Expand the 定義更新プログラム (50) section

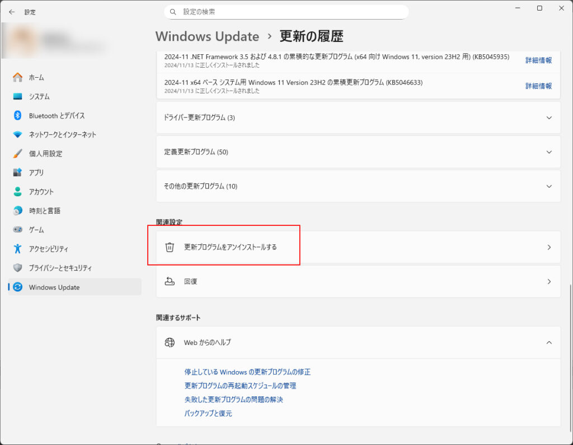coord(548,152)
